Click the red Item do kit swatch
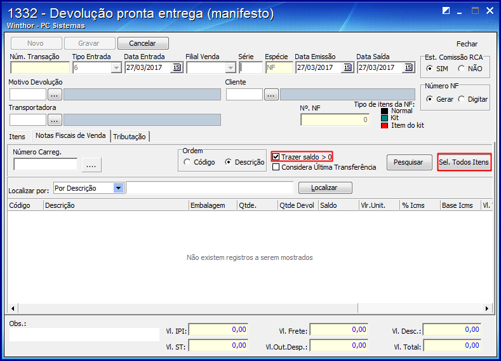This screenshot has height=361, width=501. (x=384, y=126)
